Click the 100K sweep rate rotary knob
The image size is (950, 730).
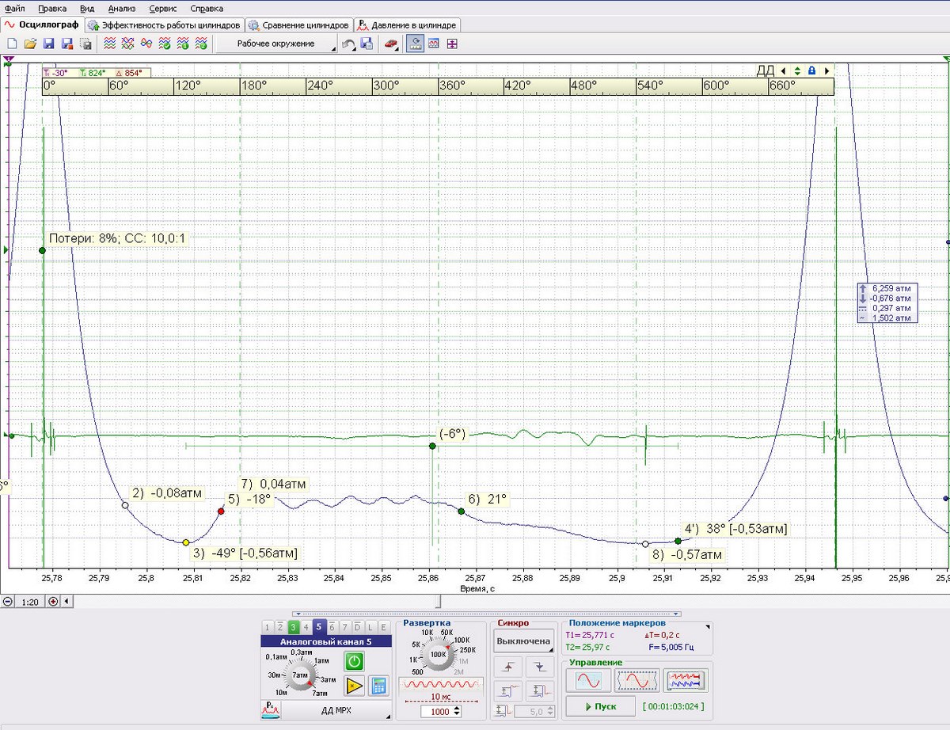pyautogui.click(x=438, y=655)
